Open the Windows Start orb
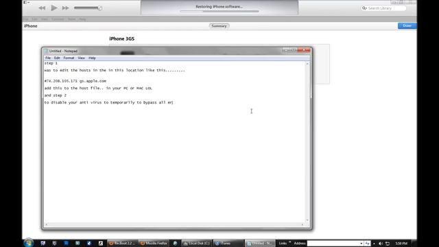Screen dimensions: 439x247 29,242
